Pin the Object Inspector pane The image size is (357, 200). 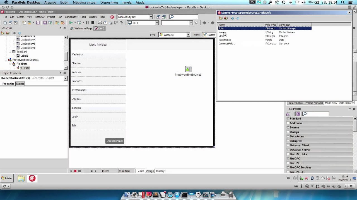[x=61, y=73]
